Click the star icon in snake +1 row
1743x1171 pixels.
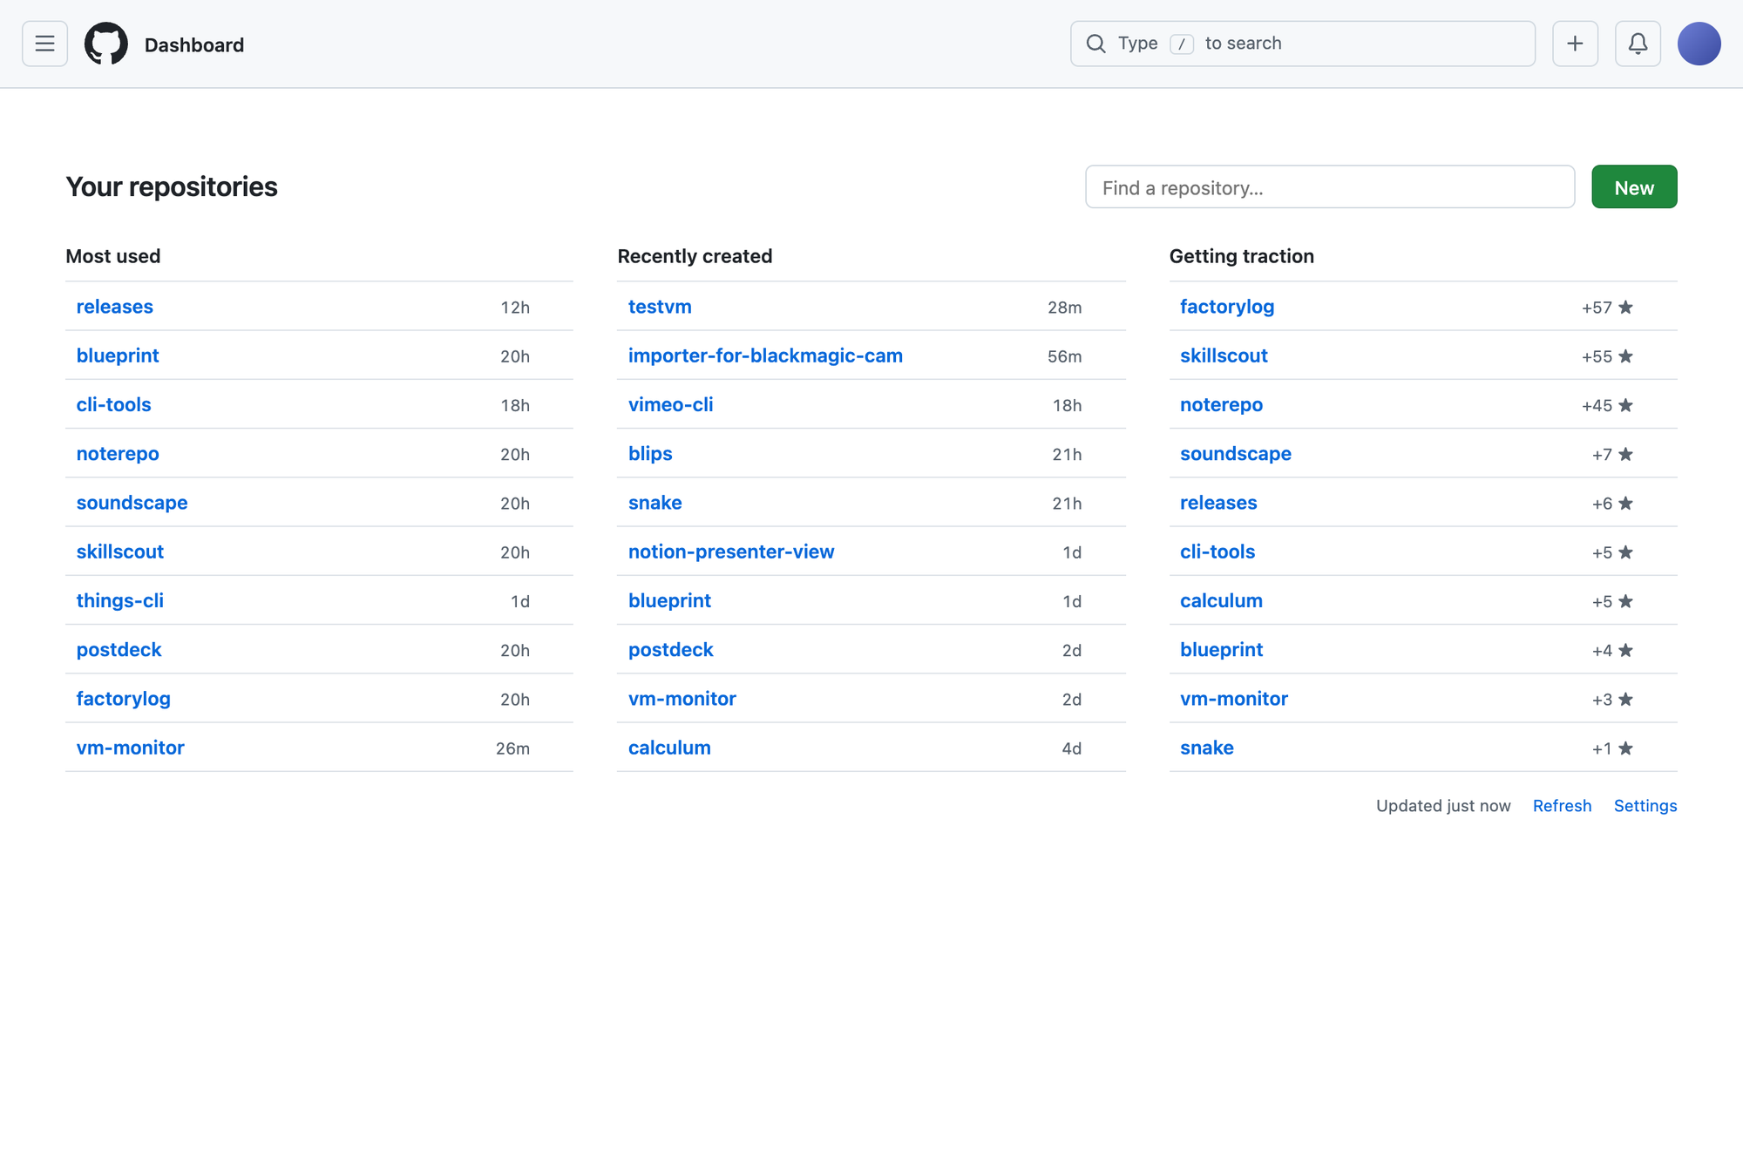point(1625,748)
